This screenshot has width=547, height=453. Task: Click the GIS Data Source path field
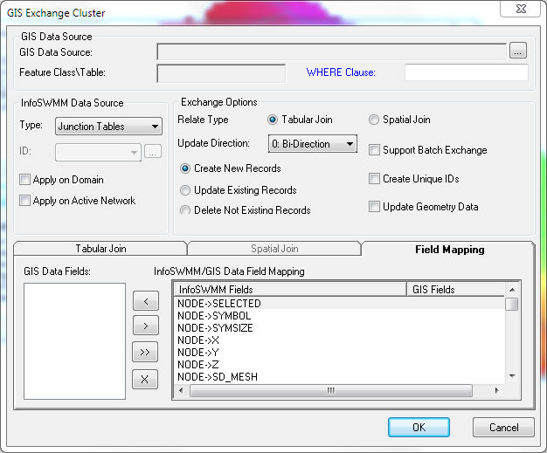click(332, 51)
